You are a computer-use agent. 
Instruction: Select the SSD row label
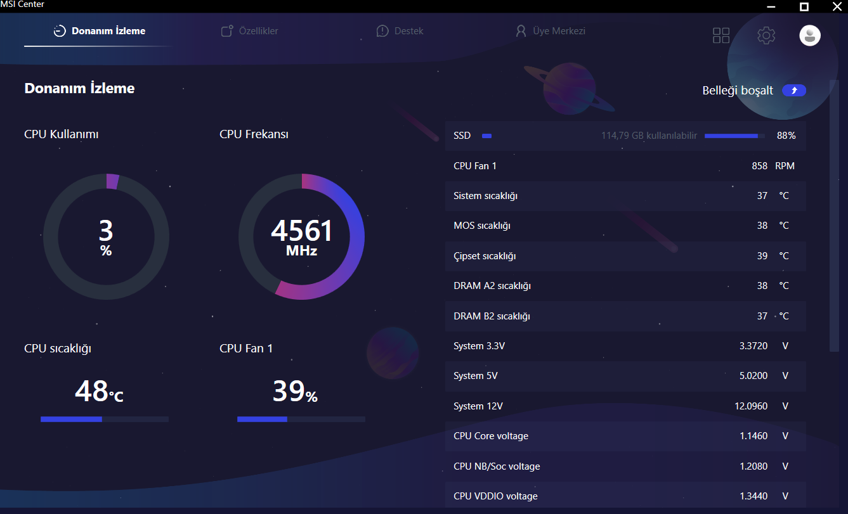tap(462, 136)
